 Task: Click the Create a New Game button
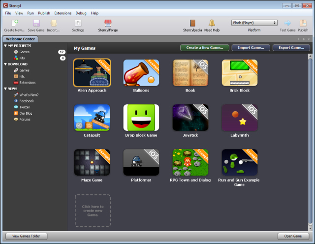point(205,48)
